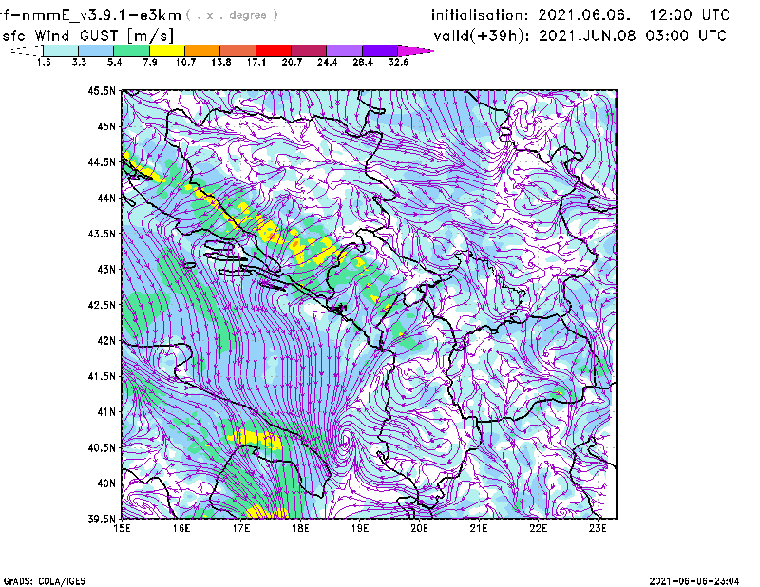Click the violet 28.4–32.6 legend swatch
The height and width of the screenshot is (587, 760).
point(379,50)
